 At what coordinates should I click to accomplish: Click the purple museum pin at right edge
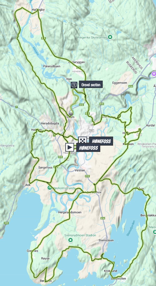pyautogui.click(x=154, y=74)
